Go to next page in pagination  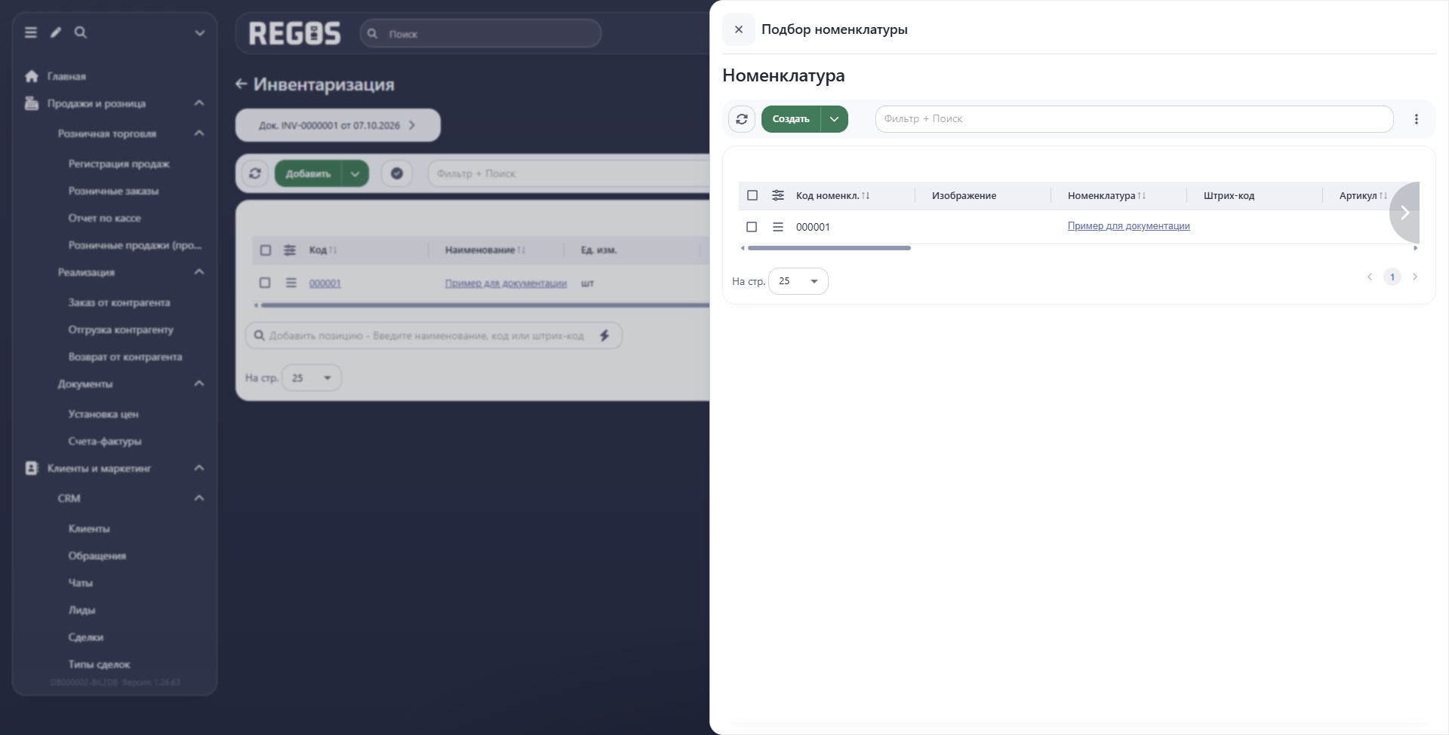[1415, 277]
